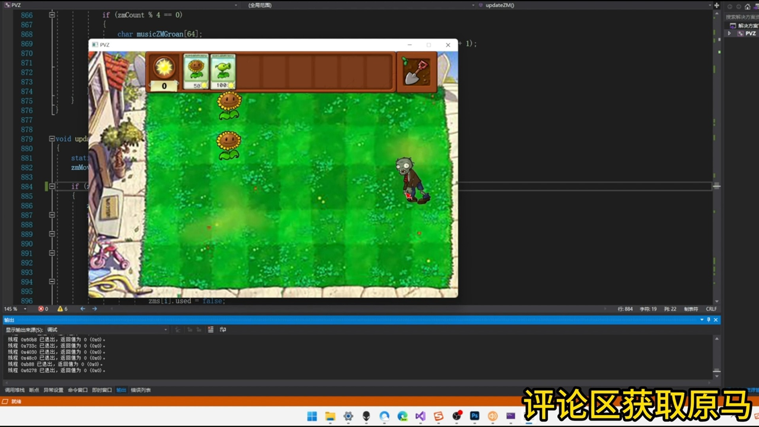
Task: Toggle word wrap in output panel
Action: (x=223, y=329)
